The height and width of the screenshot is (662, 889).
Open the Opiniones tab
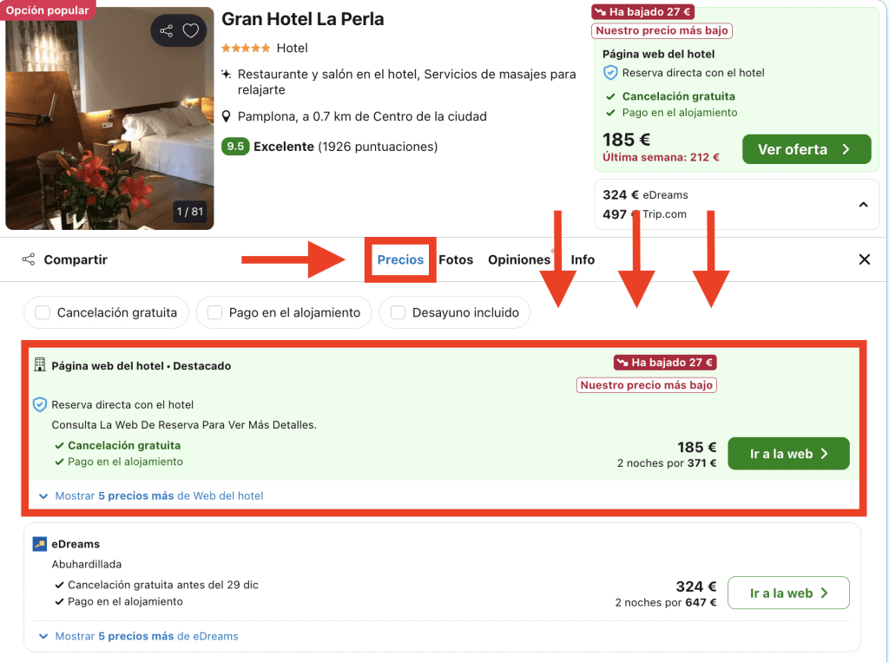[518, 259]
